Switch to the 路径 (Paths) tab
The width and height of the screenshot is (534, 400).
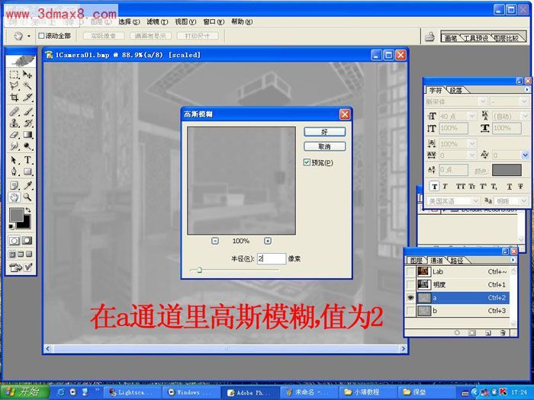click(x=456, y=261)
